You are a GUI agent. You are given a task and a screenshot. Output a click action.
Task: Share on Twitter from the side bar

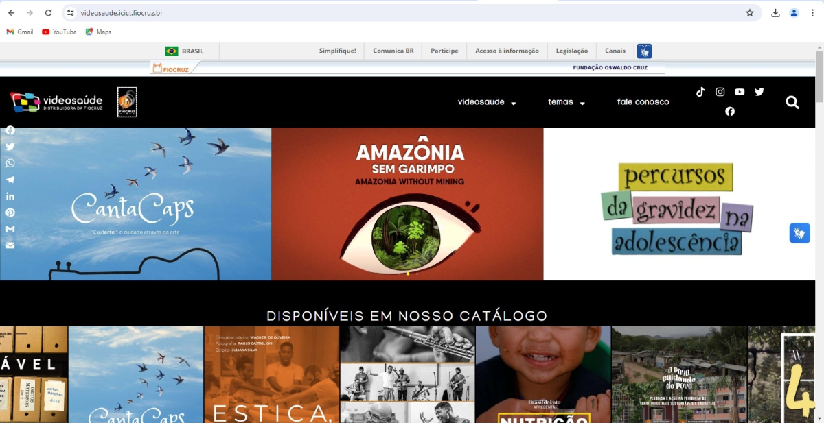[x=10, y=147]
